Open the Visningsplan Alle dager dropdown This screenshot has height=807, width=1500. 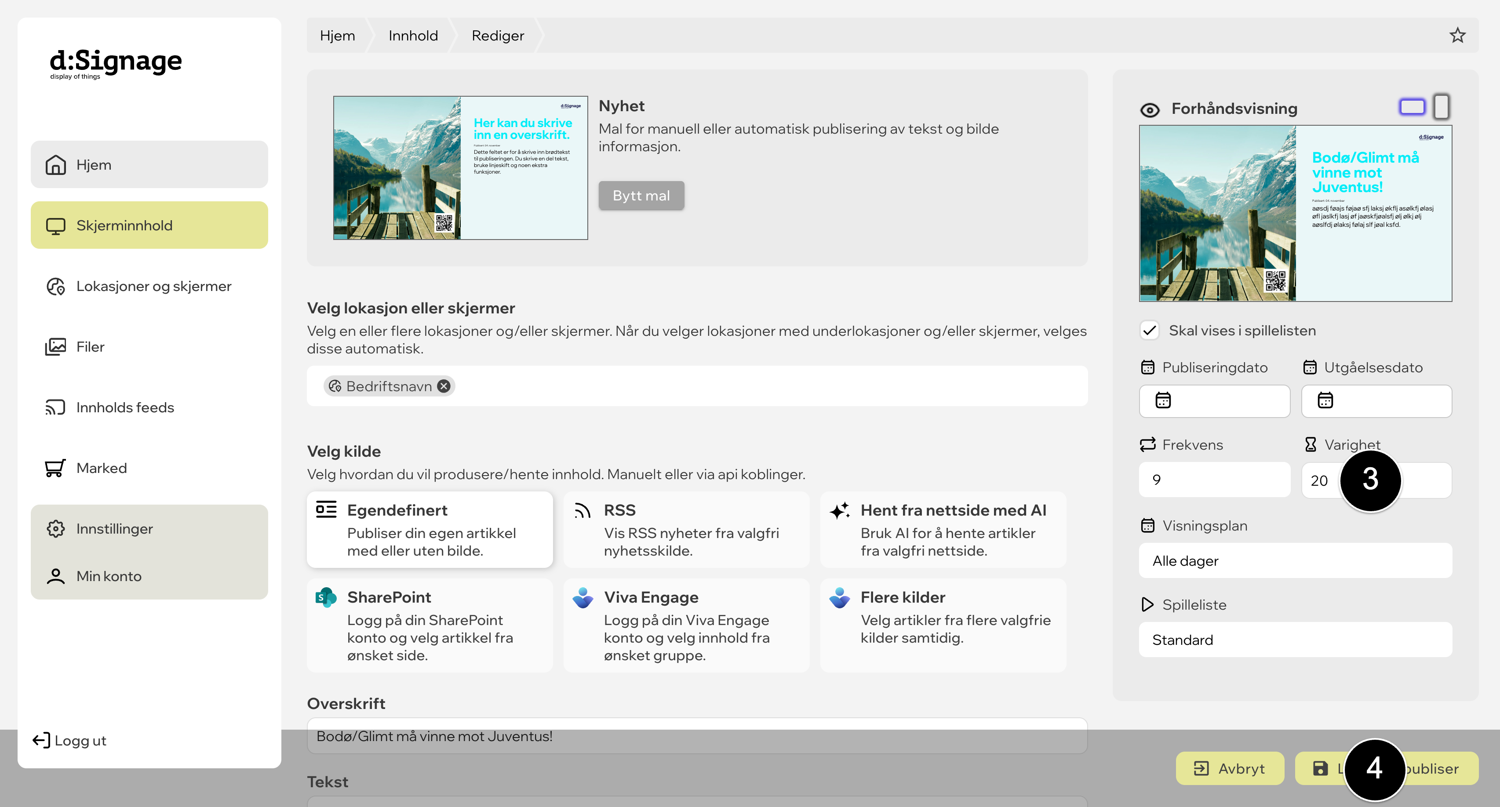click(1295, 561)
